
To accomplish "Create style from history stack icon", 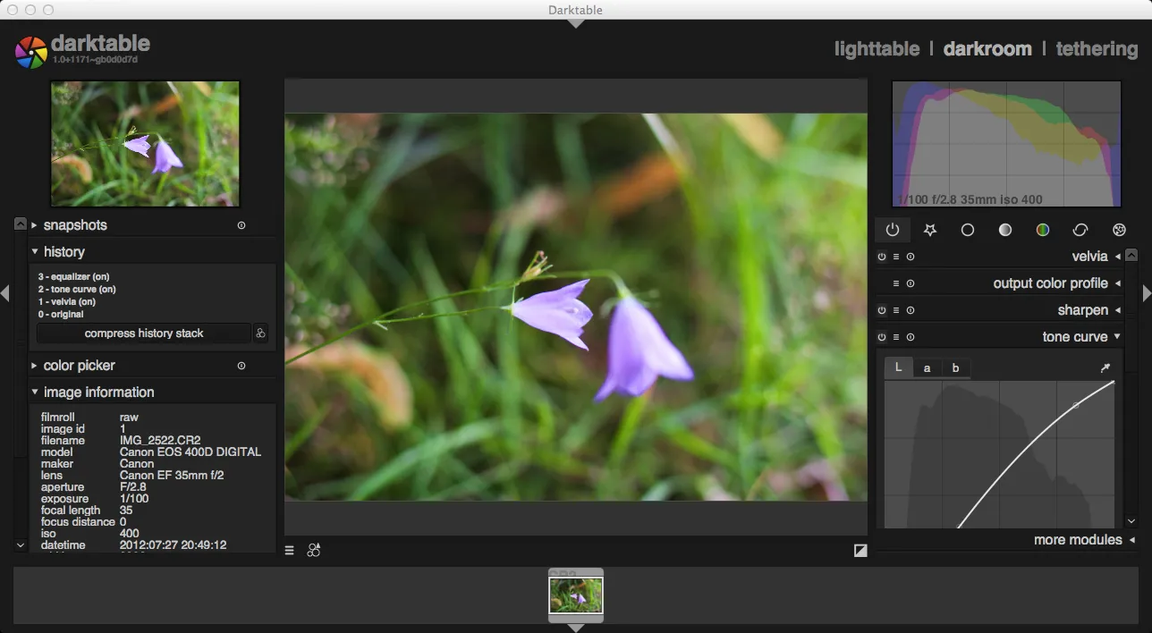I will tap(260, 333).
